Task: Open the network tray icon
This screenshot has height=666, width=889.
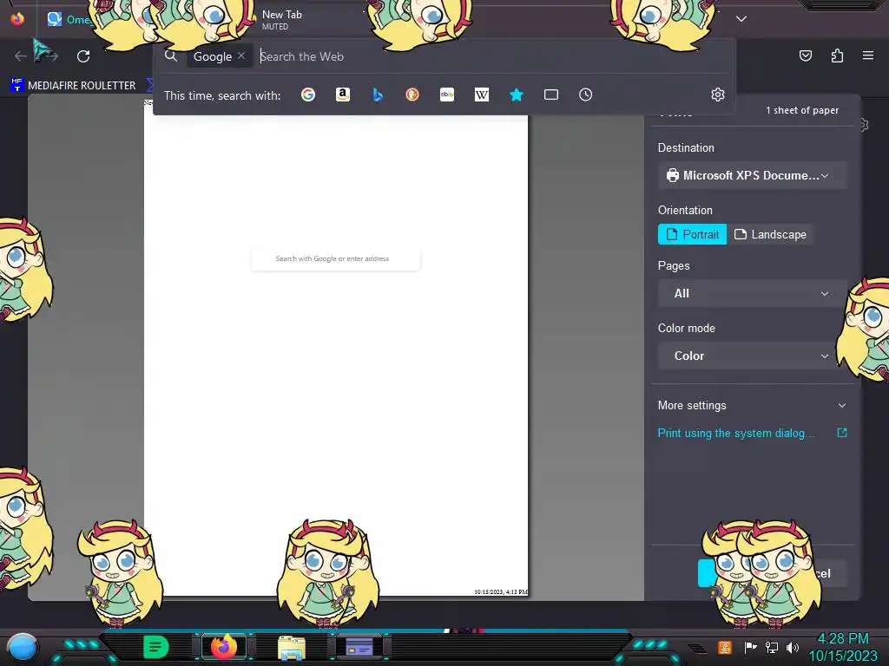Action: (x=771, y=647)
